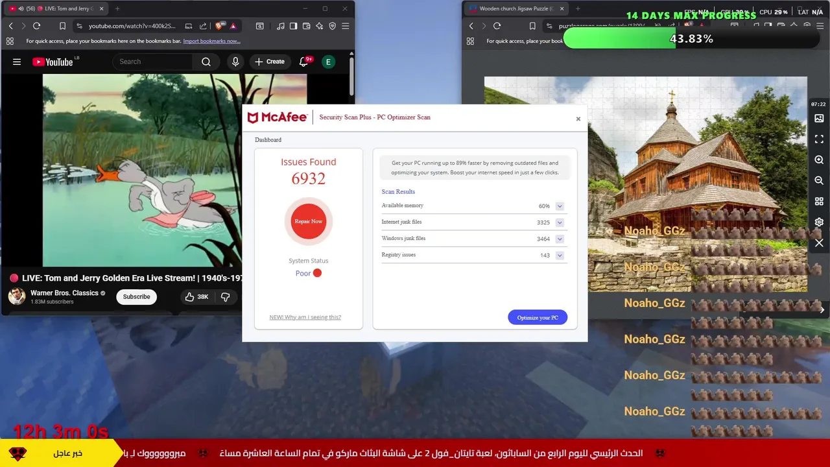Open a new tab in puzzle window
This screenshot has width=830, height=467.
tap(578, 8)
